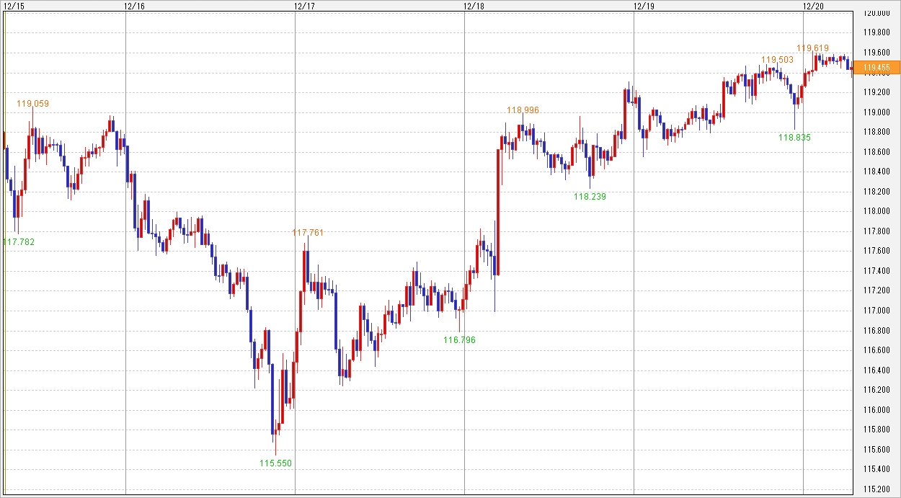Click the 119.059 high price label
This screenshot has height=498, width=901.
[x=33, y=104]
